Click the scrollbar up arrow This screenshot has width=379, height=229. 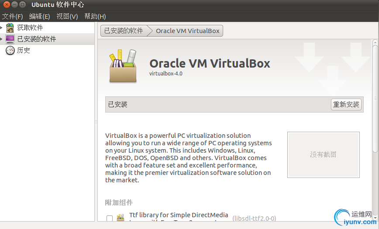click(375, 42)
